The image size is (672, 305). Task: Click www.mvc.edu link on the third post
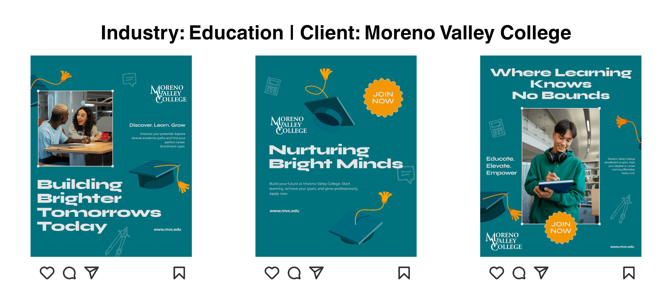[622, 247]
